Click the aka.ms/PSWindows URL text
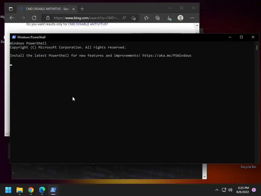Screen dimensions: 261x196 pos(167,55)
